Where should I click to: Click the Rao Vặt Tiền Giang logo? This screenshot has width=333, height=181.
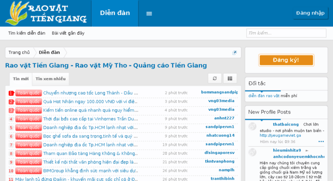click(x=46, y=13)
